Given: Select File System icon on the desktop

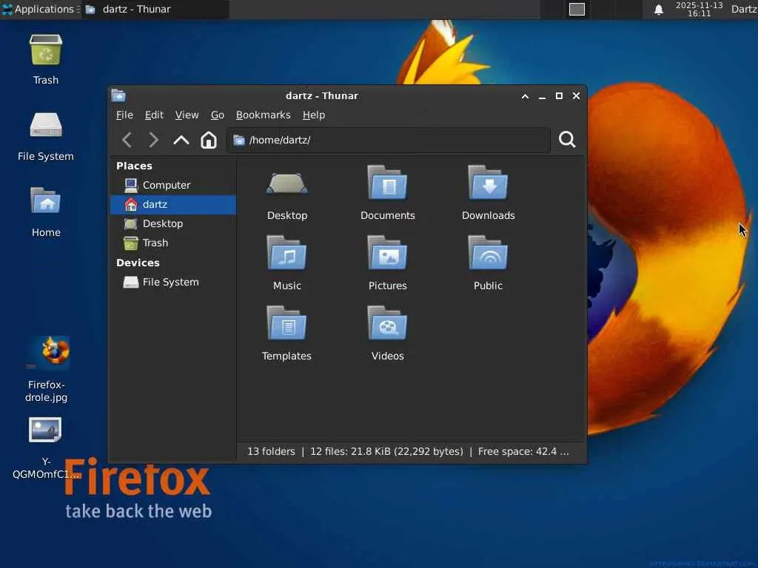Looking at the screenshot, I should coord(45,136).
